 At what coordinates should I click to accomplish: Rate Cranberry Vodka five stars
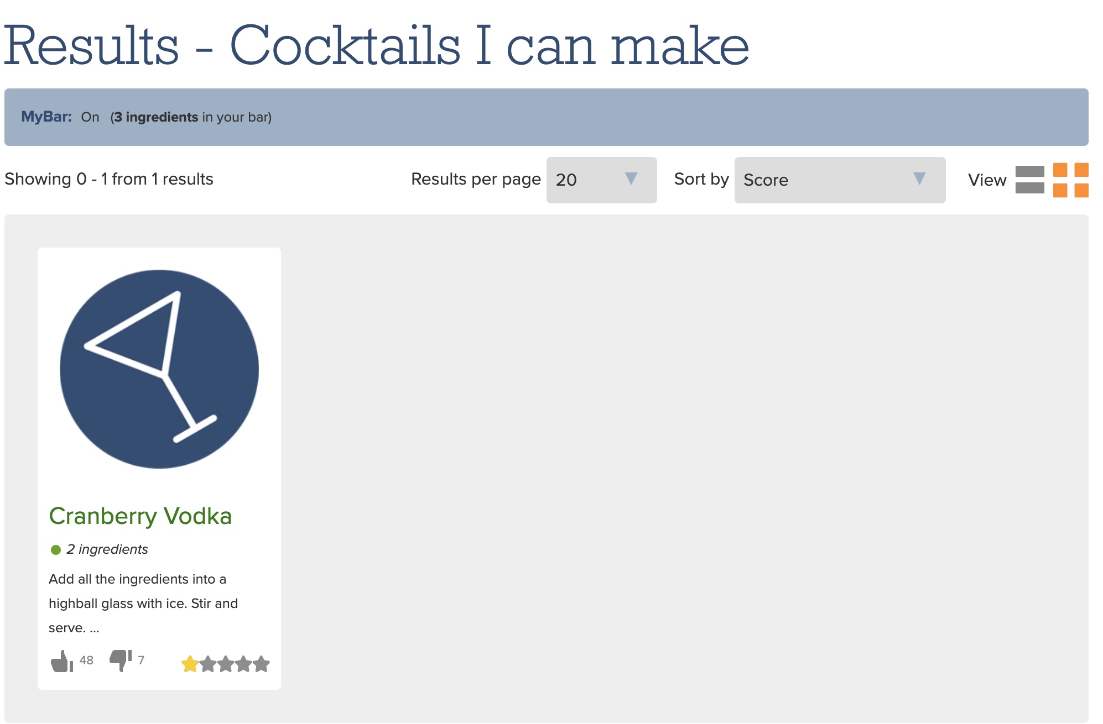tap(261, 664)
